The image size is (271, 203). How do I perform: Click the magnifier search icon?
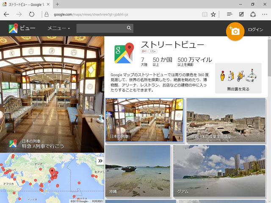(129, 28)
